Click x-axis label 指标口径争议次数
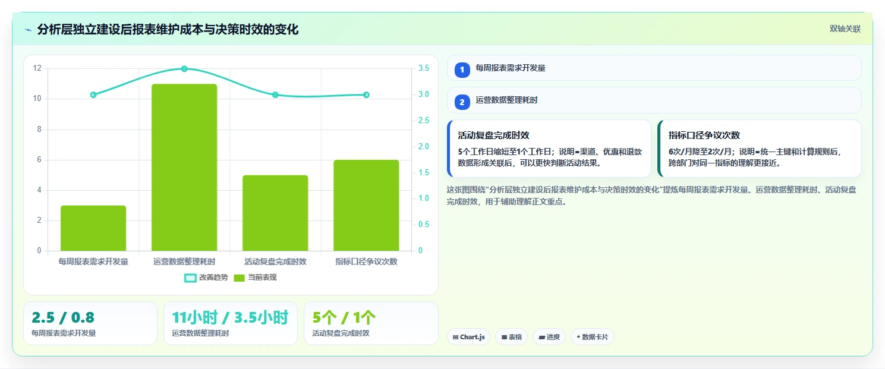885x369 pixels. [x=366, y=261]
